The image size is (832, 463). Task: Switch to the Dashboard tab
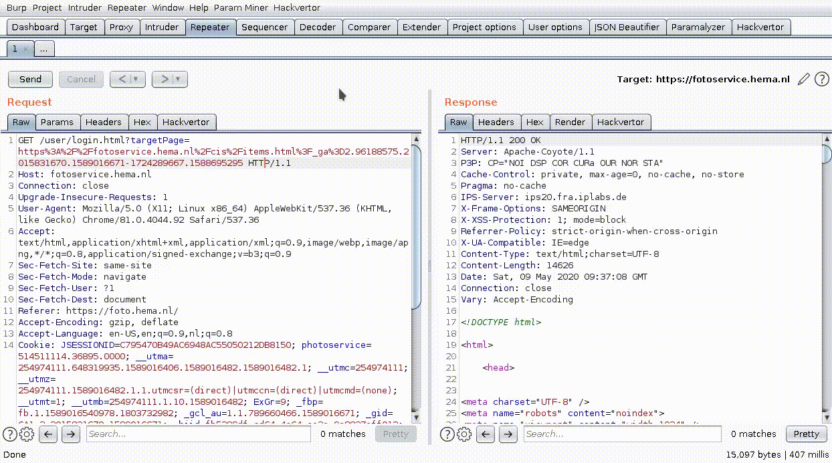point(35,27)
